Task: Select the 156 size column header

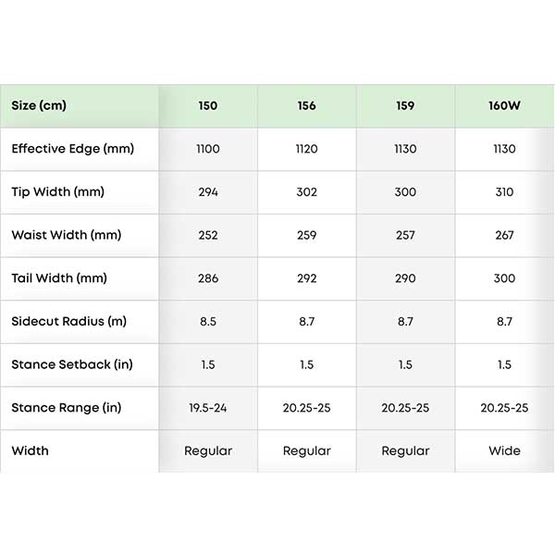Action: [x=307, y=105]
